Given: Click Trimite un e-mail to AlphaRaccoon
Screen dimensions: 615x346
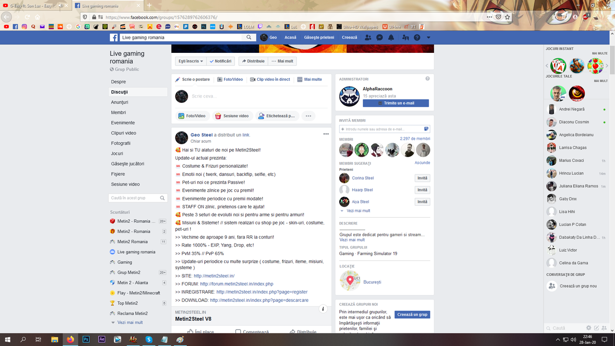Looking at the screenshot, I should 396,103.
